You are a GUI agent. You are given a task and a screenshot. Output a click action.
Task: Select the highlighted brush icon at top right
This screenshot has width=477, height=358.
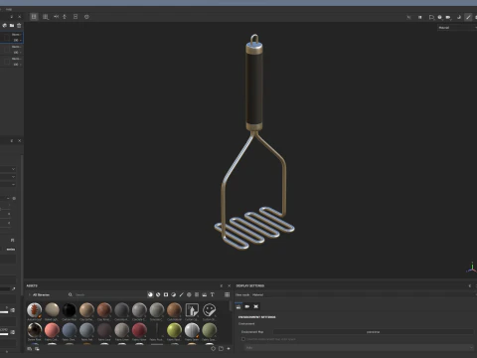coord(468,17)
